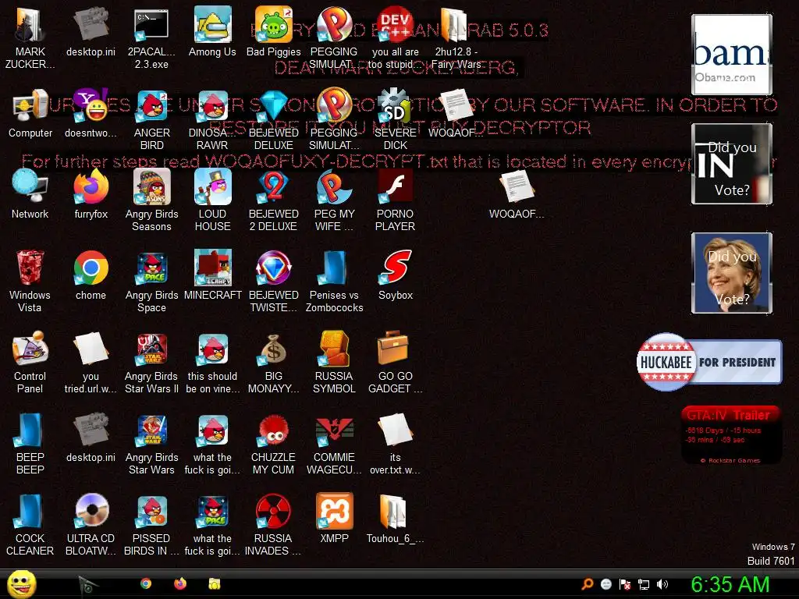The height and width of the screenshot is (599, 799).
Task: Open the file explorer taskbar icon
Action: click(x=215, y=583)
